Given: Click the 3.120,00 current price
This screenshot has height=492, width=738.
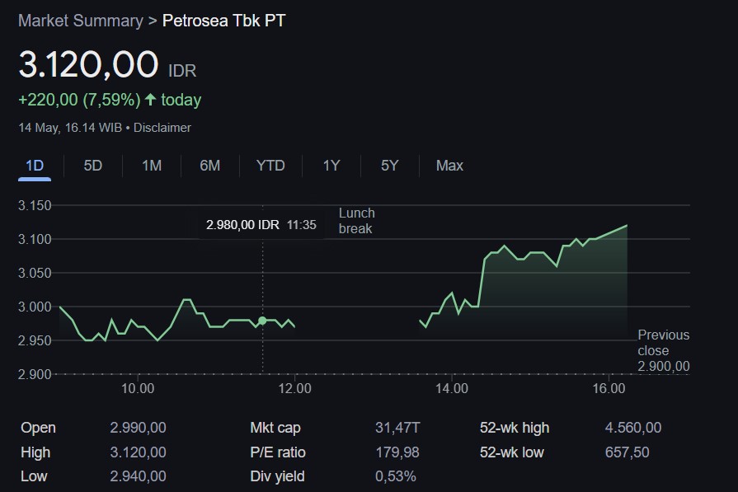Looking at the screenshot, I should click(88, 64).
